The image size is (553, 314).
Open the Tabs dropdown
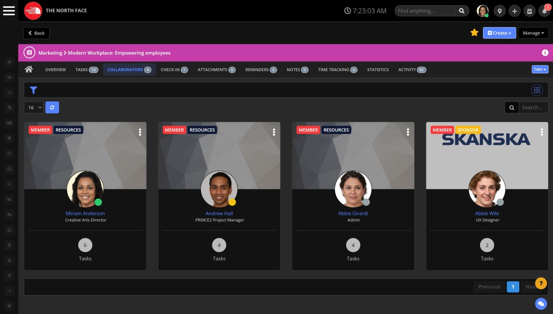pyautogui.click(x=540, y=69)
